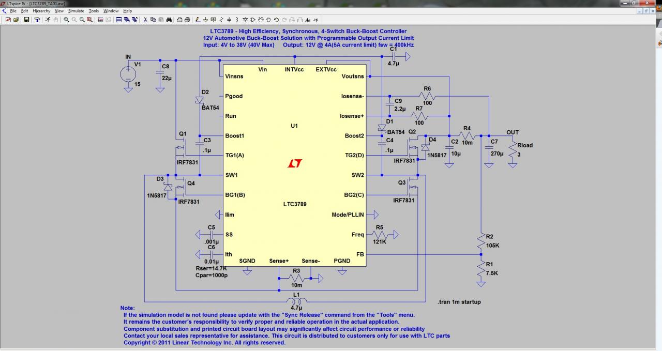Click the blue LTC3789 schematic title line
Screen dimensions: 662x351
click(308, 32)
